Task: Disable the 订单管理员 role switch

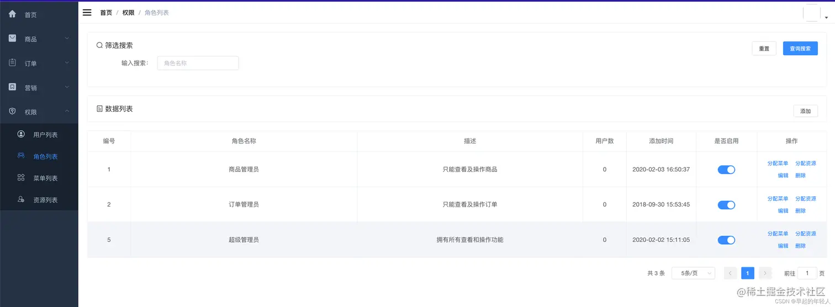Action: (x=726, y=205)
